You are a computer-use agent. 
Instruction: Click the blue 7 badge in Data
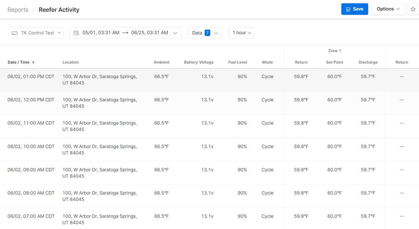tap(207, 33)
